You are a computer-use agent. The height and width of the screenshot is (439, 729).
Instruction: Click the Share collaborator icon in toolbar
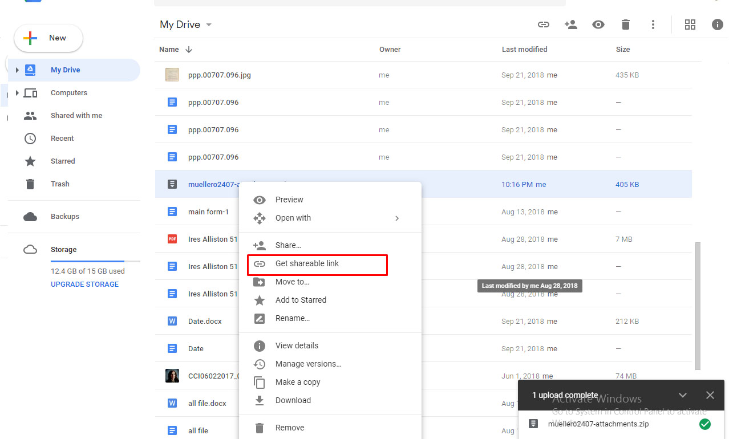click(571, 25)
